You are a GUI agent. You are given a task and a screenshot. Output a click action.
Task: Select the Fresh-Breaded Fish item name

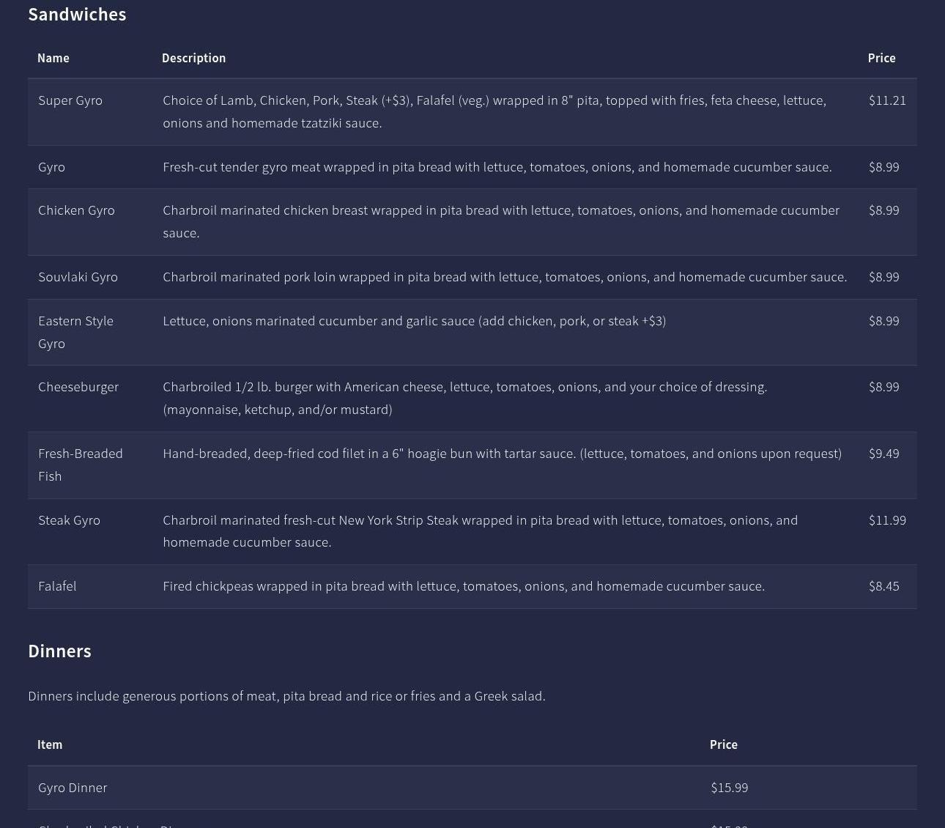point(81,465)
